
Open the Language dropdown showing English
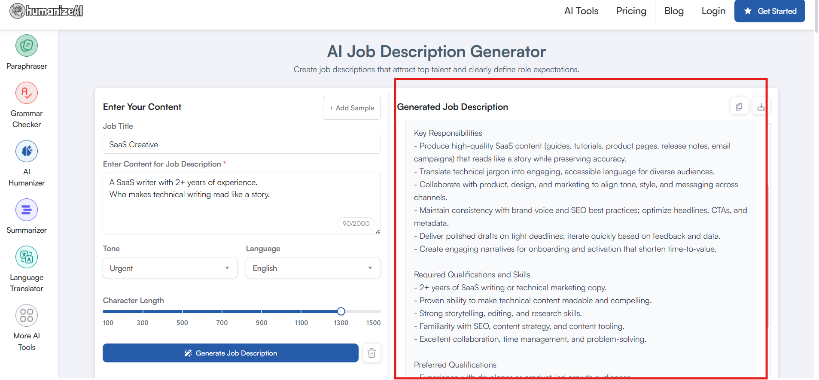pyautogui.click(x=313, y=268)
